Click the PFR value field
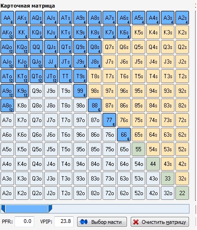 pos(24,222)
